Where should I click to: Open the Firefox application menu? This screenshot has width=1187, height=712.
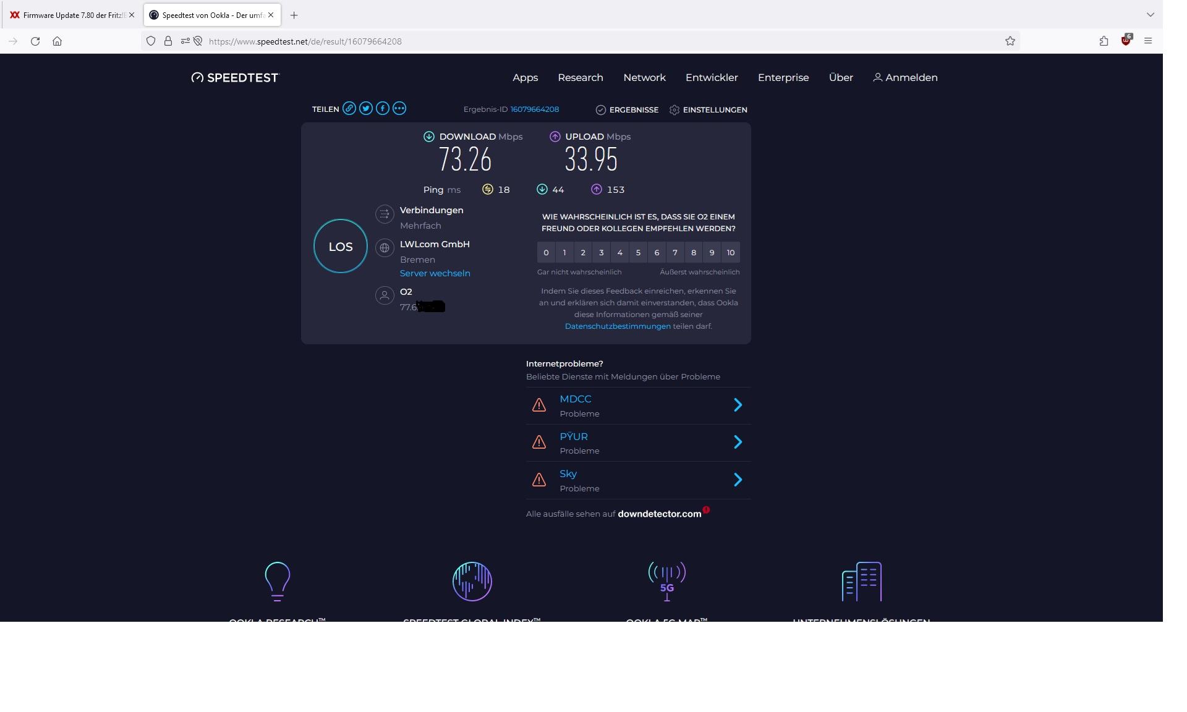1148,41
